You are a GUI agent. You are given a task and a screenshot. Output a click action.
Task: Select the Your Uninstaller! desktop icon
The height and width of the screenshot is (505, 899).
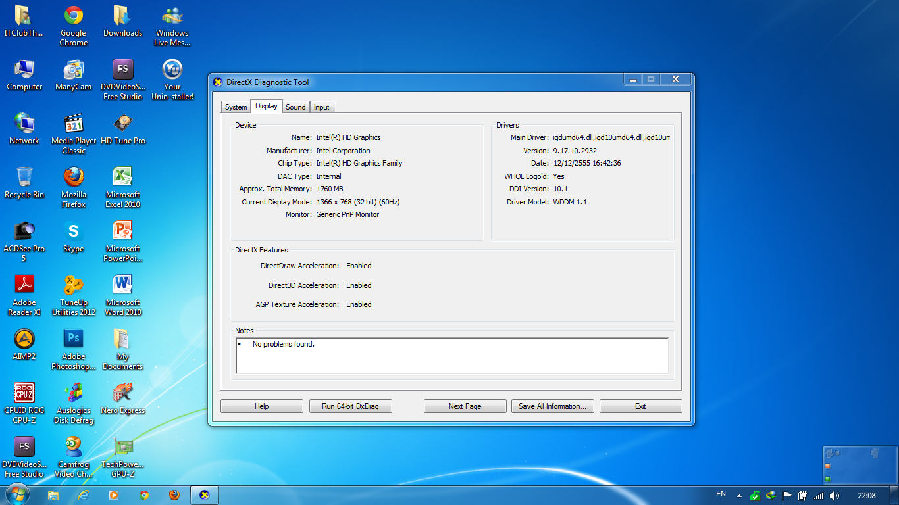point(172,80)
